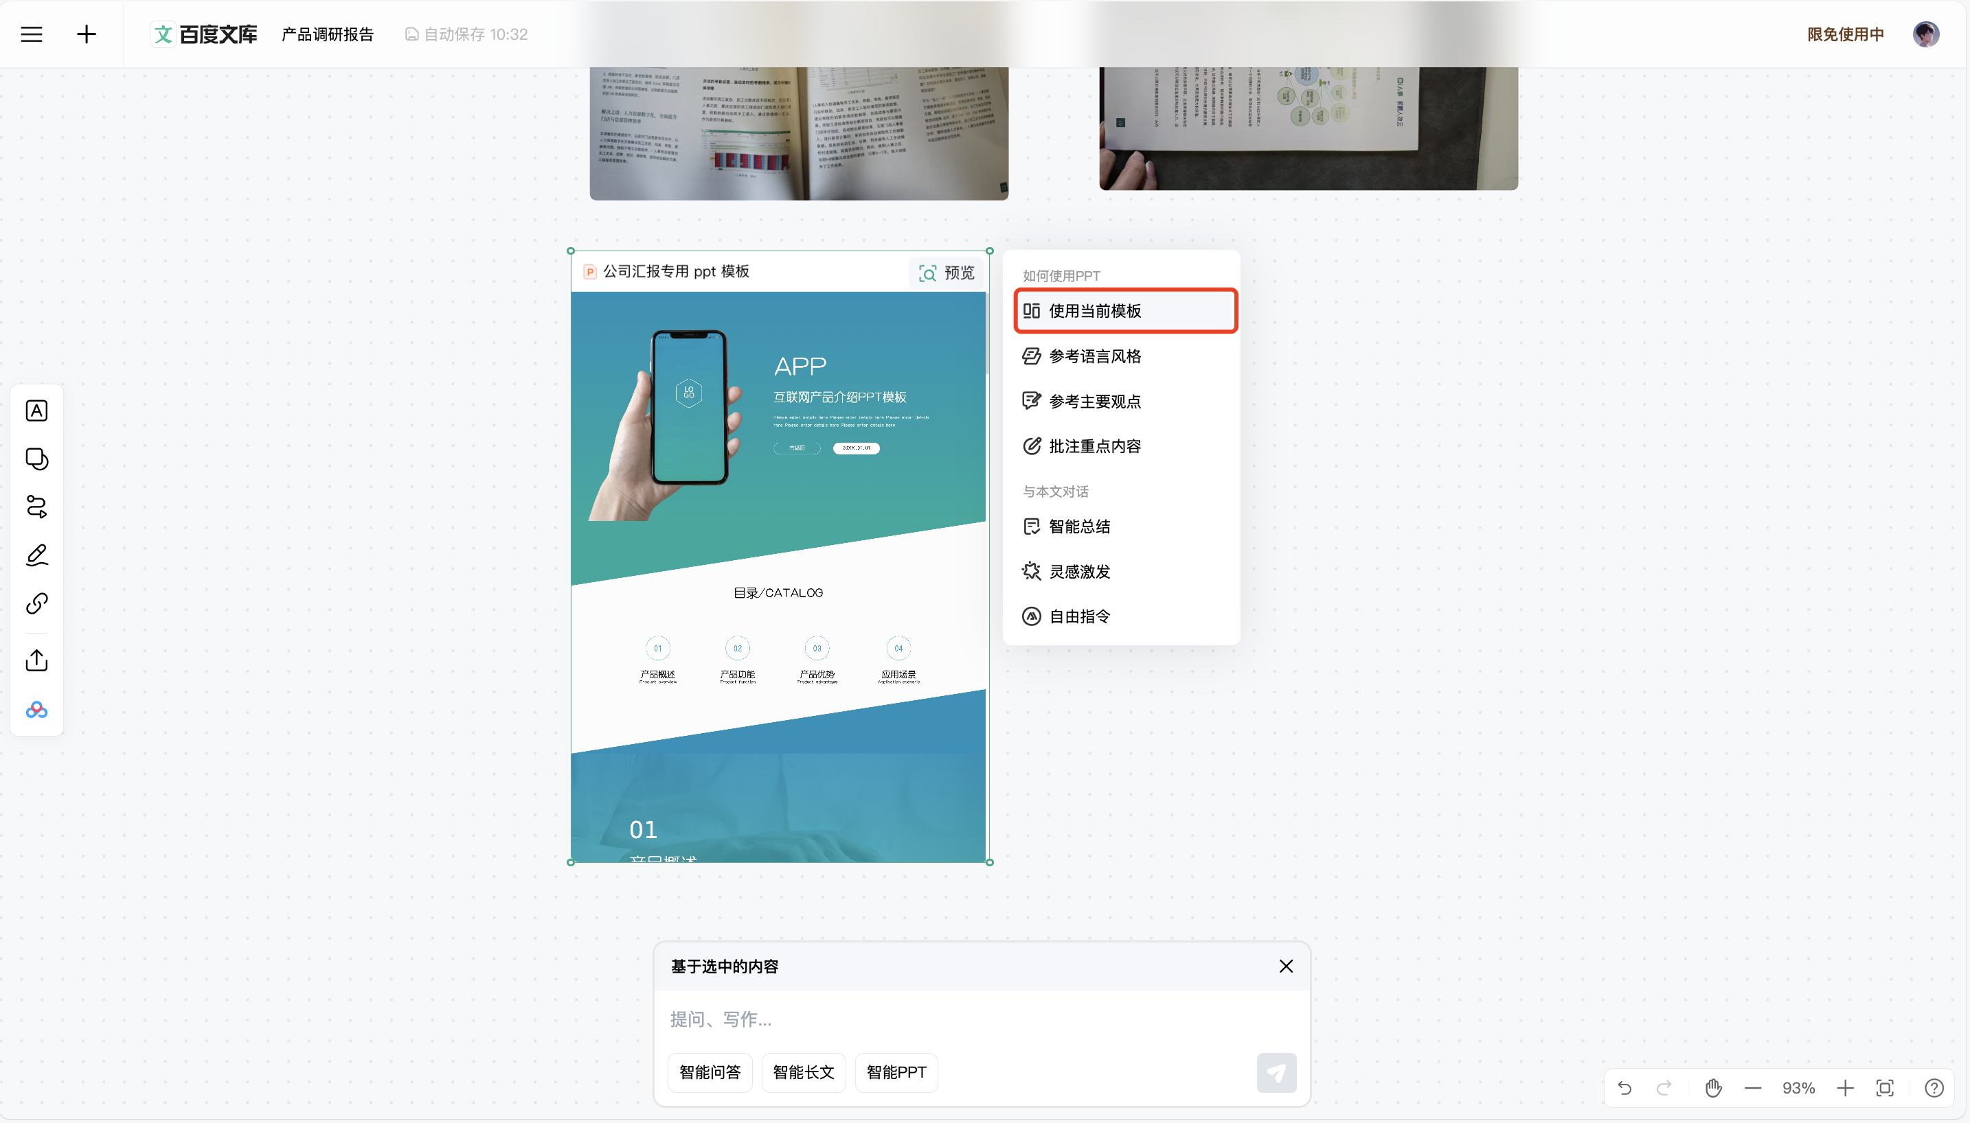Click 智能问答 tab in bottom panel
Viewport: 1970px width, 1123px height.
click(x=709, y=1072)
